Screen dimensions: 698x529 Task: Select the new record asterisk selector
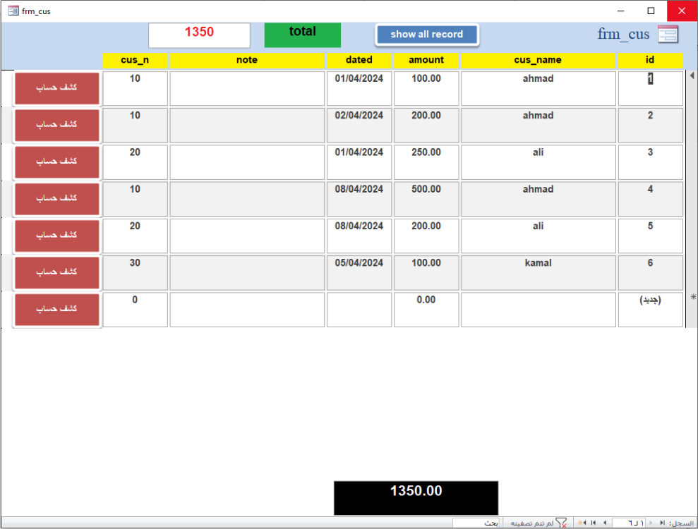pos(692,297)
